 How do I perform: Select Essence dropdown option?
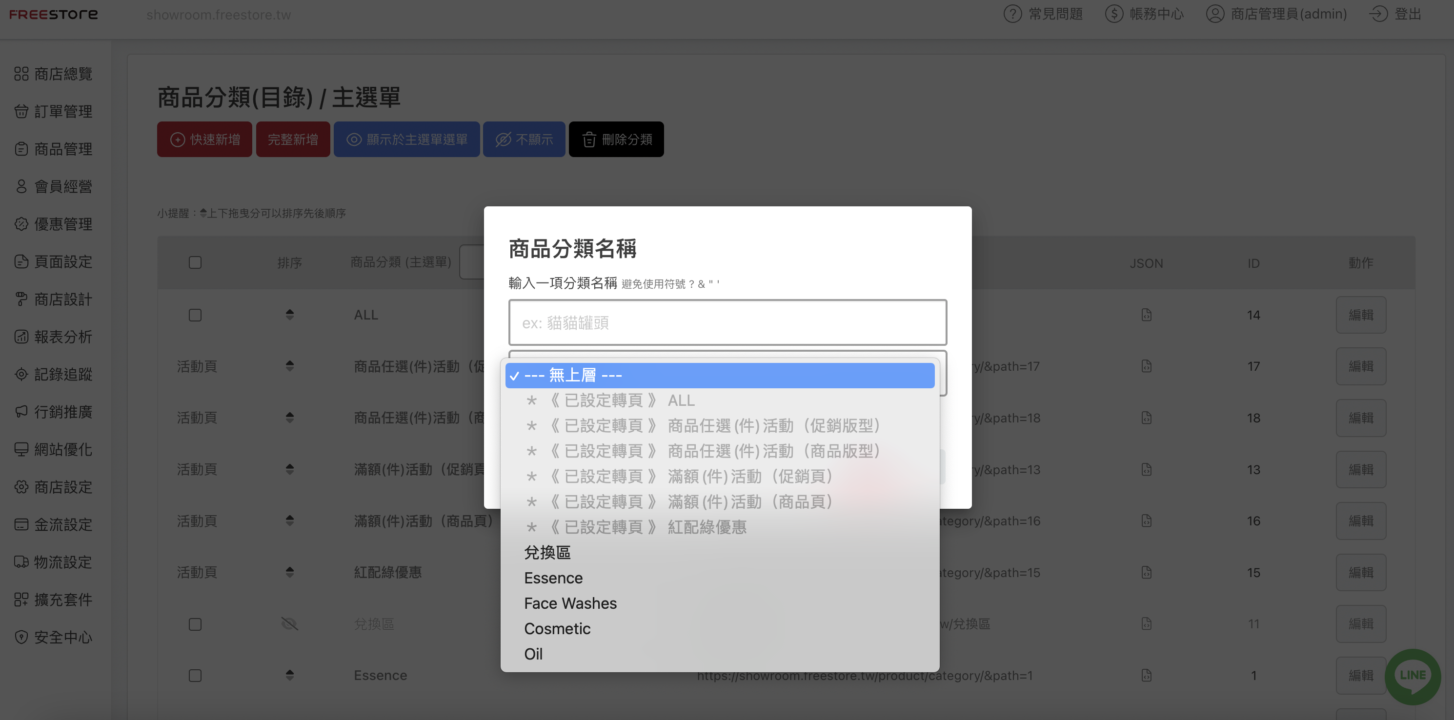click(720, 579)
